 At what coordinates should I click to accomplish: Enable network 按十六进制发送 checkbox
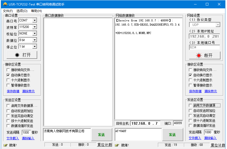(x=190, y=121)
